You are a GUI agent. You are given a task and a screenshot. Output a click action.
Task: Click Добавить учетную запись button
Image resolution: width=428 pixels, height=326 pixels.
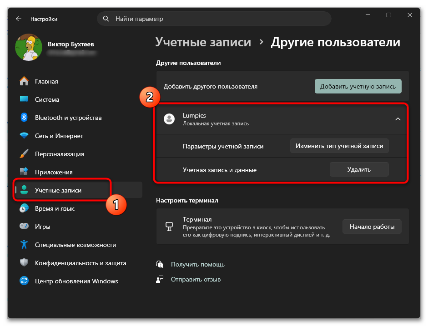(x=358, y=86)
